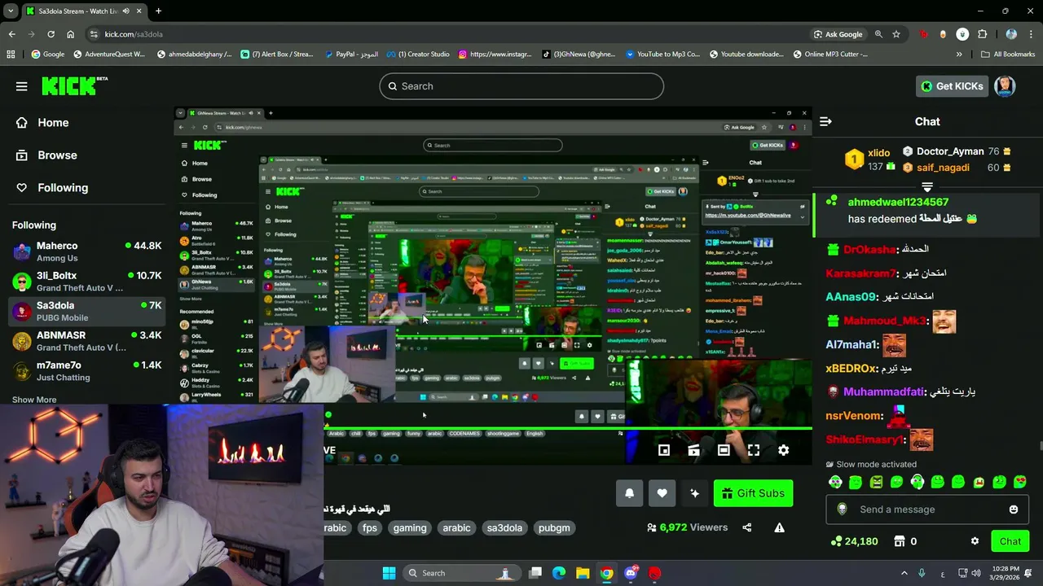Viewport: 1043px width, 586px height.
Task: Collapse chat panel with the arrow icon
Action: click(x=825, y=121)
